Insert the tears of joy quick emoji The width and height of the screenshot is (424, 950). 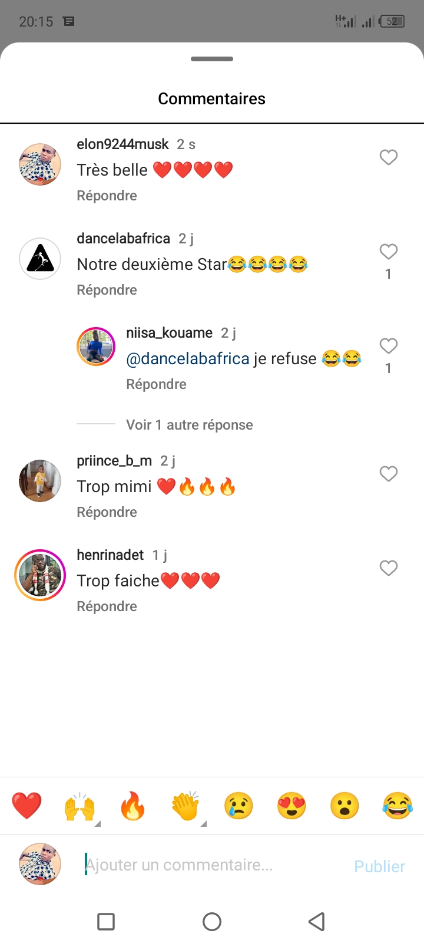pos(397,806)
